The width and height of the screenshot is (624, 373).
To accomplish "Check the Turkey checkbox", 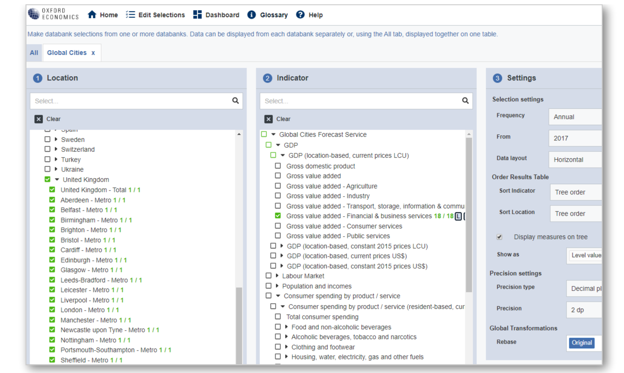I will pos(47,159).
